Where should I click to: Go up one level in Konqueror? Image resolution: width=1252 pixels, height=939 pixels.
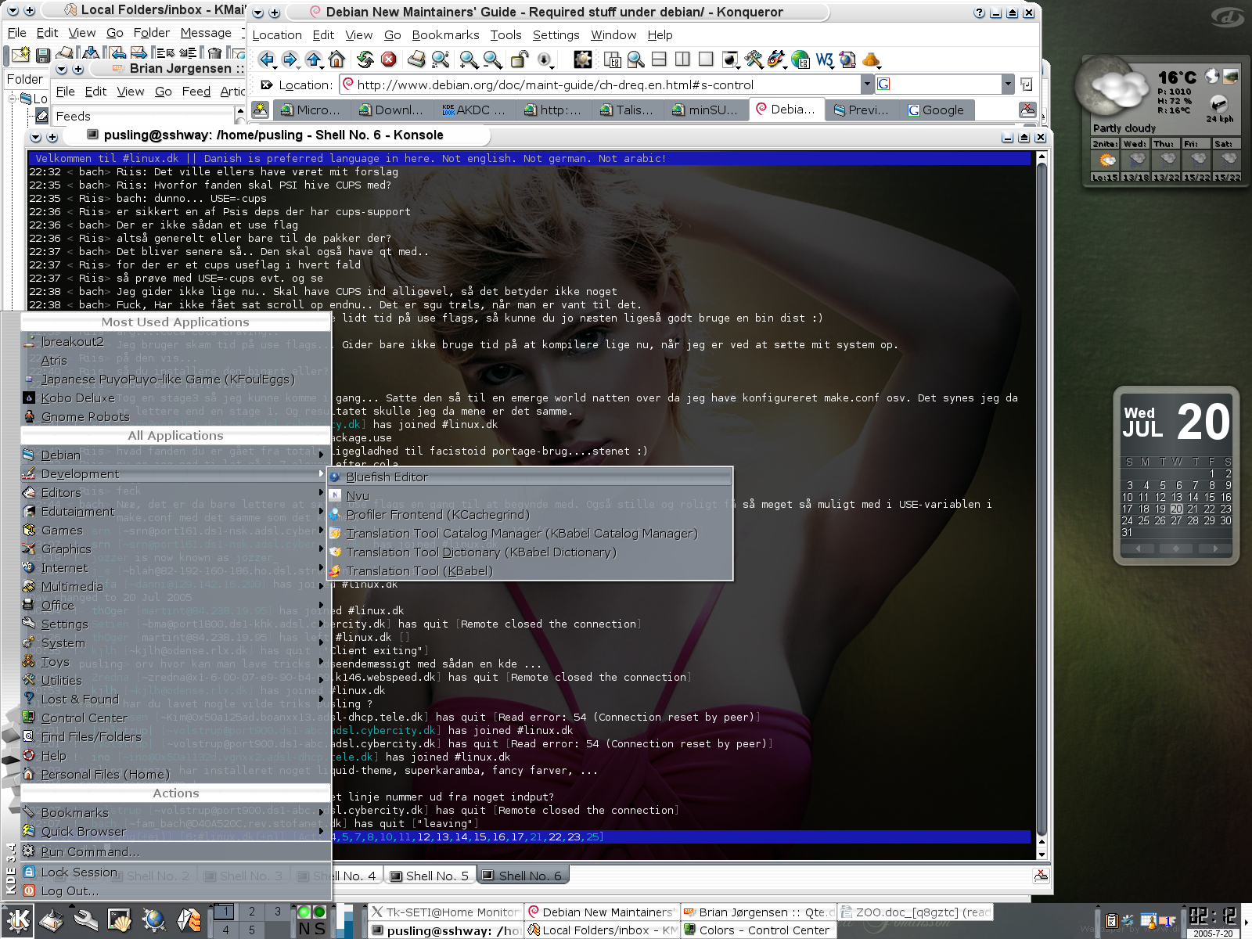coord(314,59)
